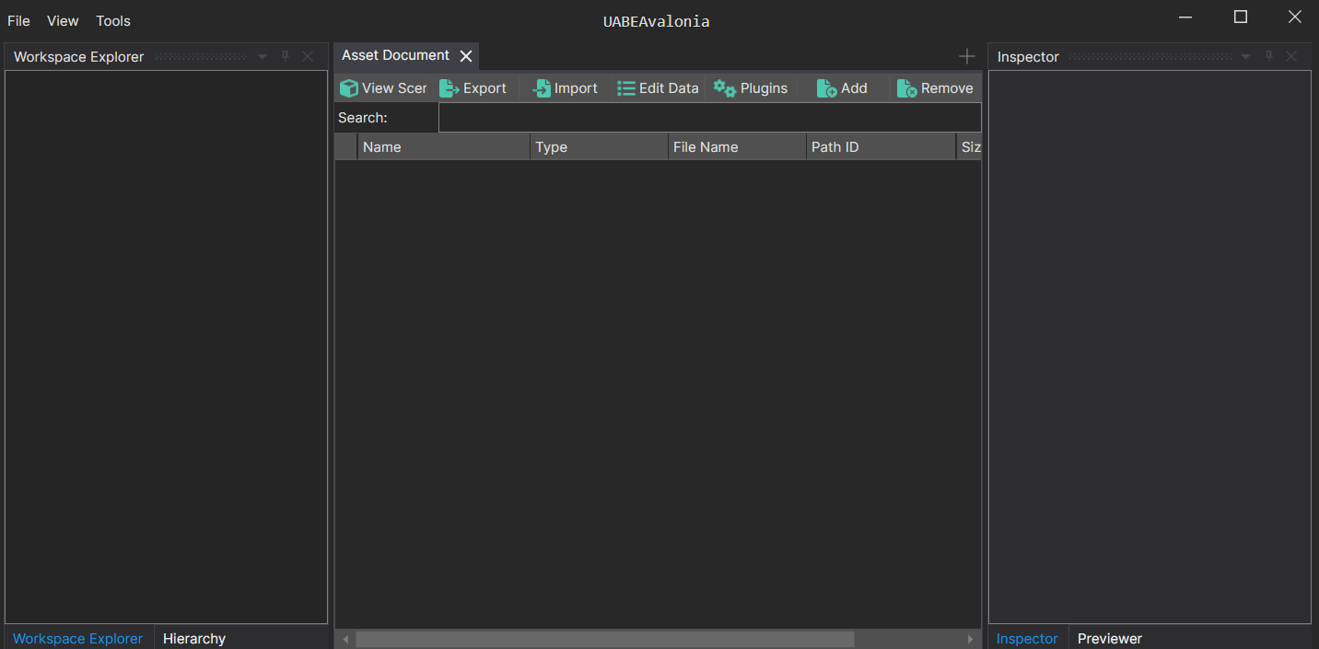Open Edit Data from the toolbar

[x=658, y=88]
